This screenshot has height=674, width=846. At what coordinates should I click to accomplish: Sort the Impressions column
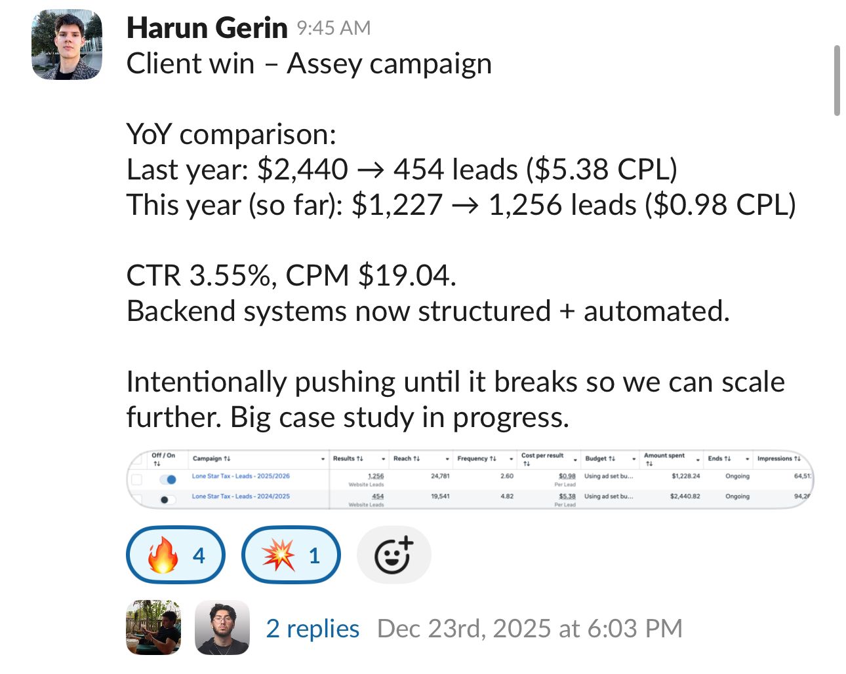[797, 459]
